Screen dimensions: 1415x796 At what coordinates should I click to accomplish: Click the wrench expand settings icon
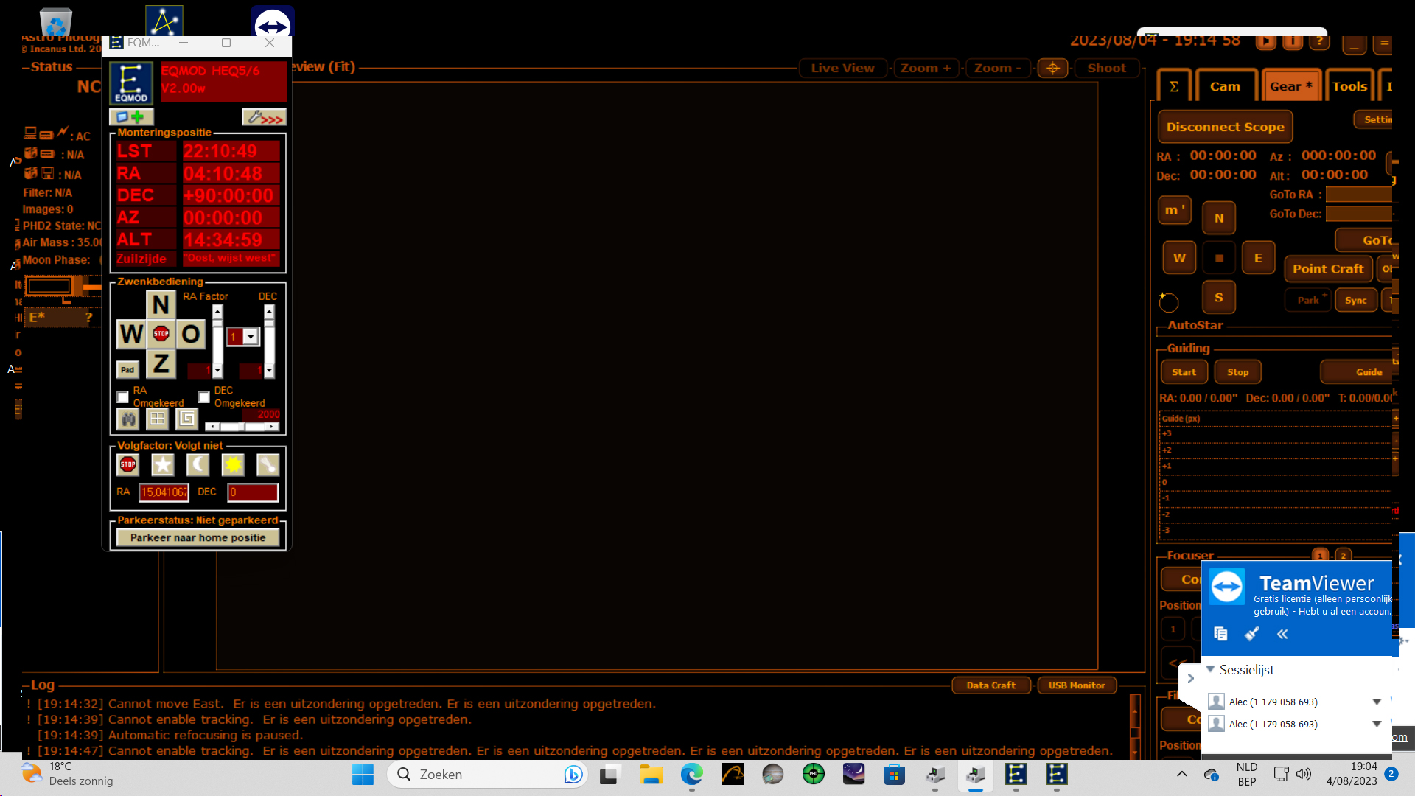(264, 117)
